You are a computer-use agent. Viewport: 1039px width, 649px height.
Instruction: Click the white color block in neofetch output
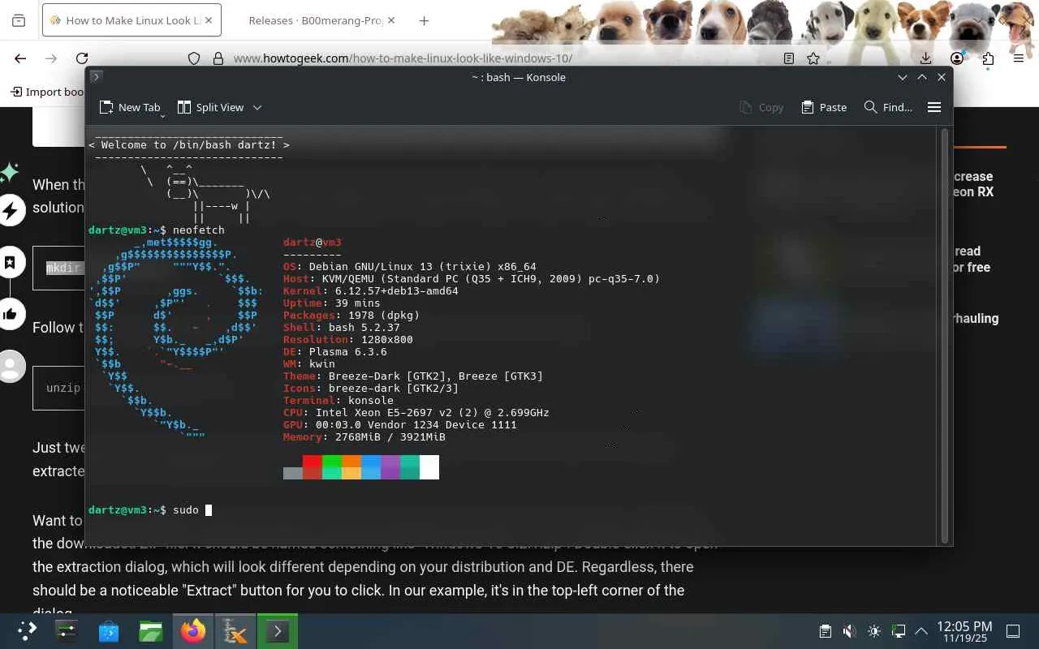click(429, 466)
